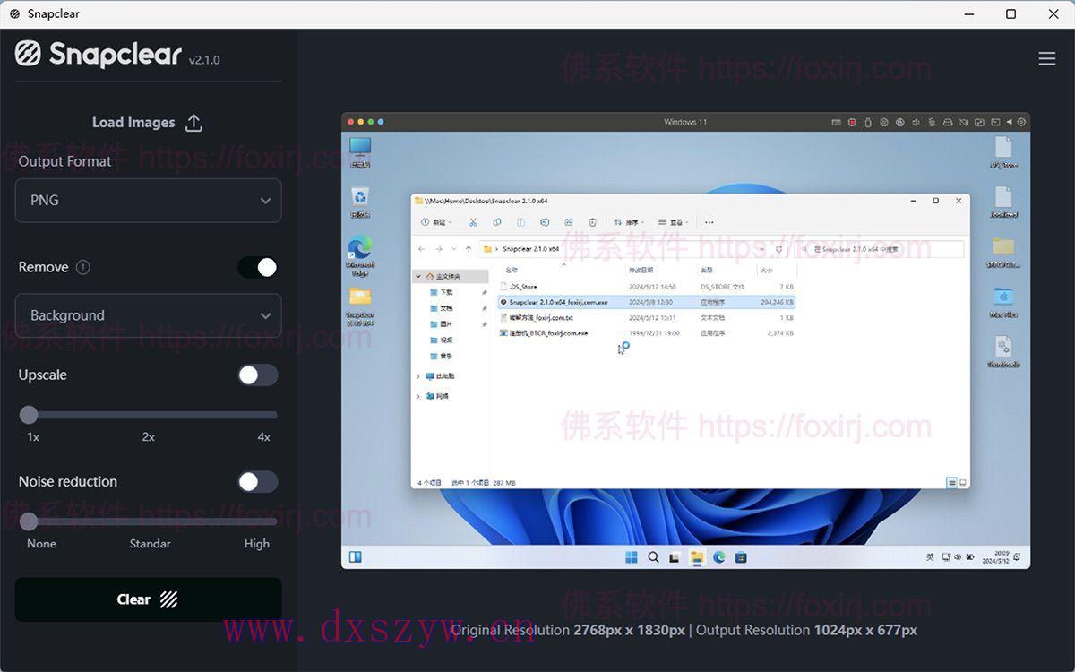The height and width of the screenshot is (672, 1075).
Task: Select the 1x upscale label
Action: [x=33, y=437]
